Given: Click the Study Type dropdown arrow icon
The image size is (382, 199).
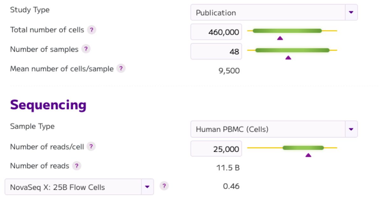Looking at the screenshot, I should coord(352,12).
